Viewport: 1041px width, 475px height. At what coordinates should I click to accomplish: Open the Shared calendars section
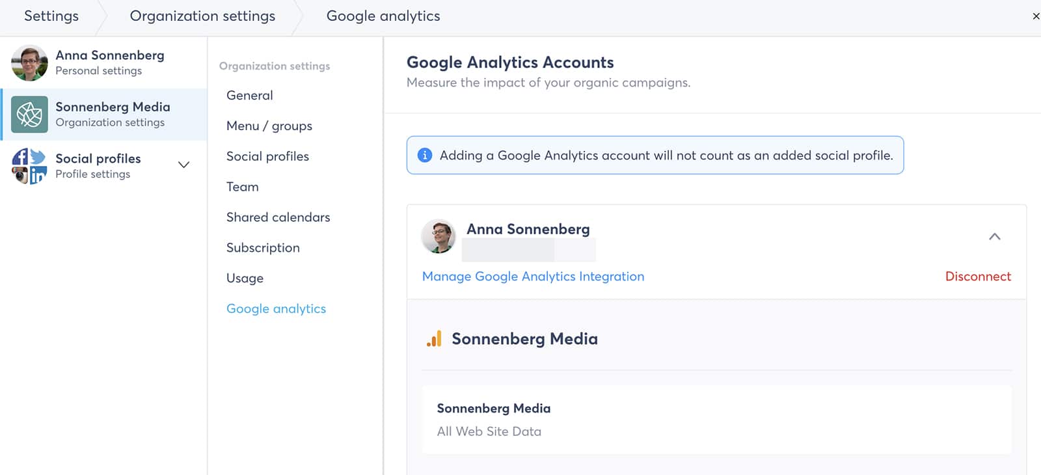pos(278,217)
